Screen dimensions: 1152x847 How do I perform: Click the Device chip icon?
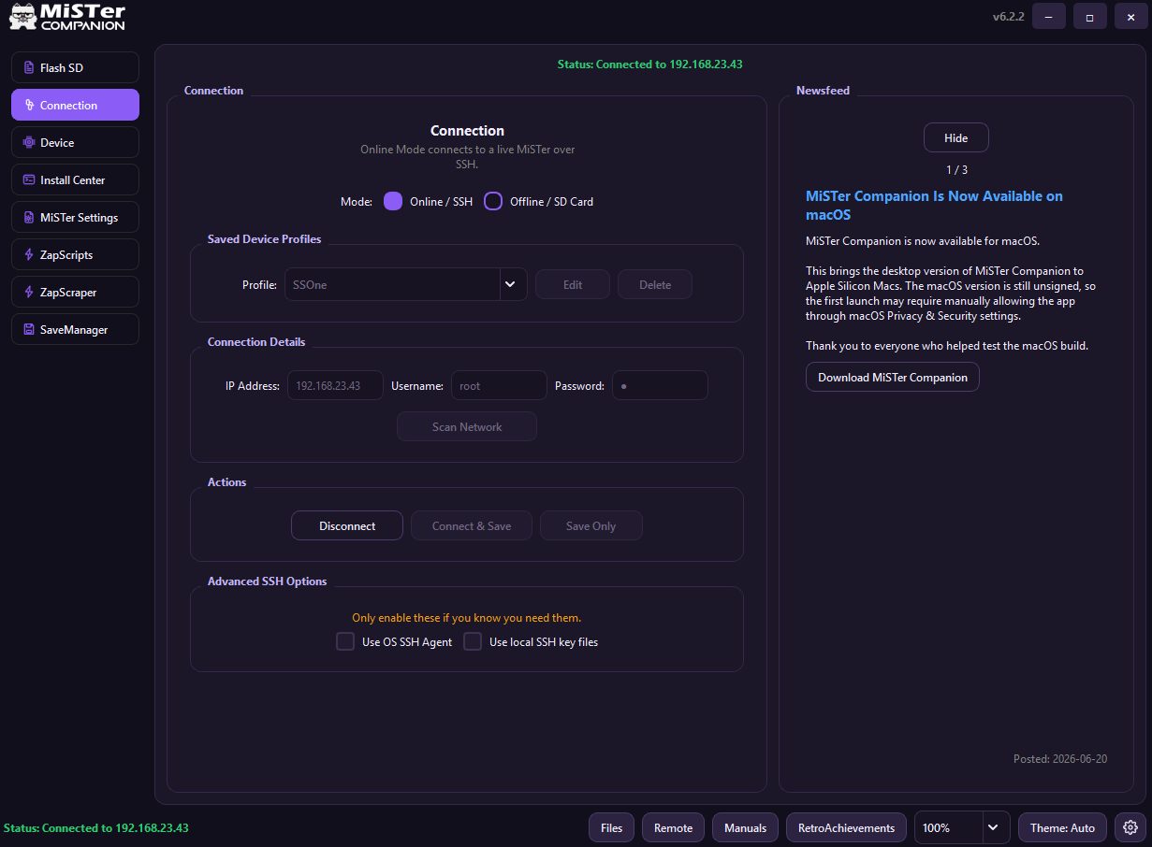pyautogui.click(x=29, y=143)
